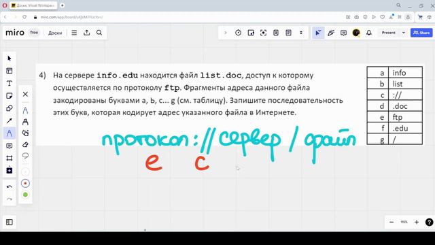
Task: Open a new browser tab
Action: pyautogui.click(x=62, y=5)
